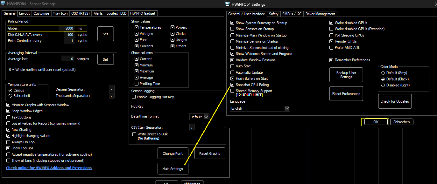Image resolution: width=437 pixels, height=184 pixels.
Task: Toggle Profiling Time column checkbox
Action: point(137,84)
